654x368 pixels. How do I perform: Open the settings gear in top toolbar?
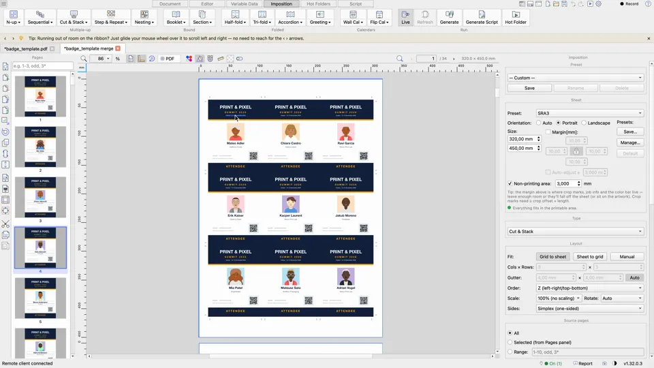(599, 4)
